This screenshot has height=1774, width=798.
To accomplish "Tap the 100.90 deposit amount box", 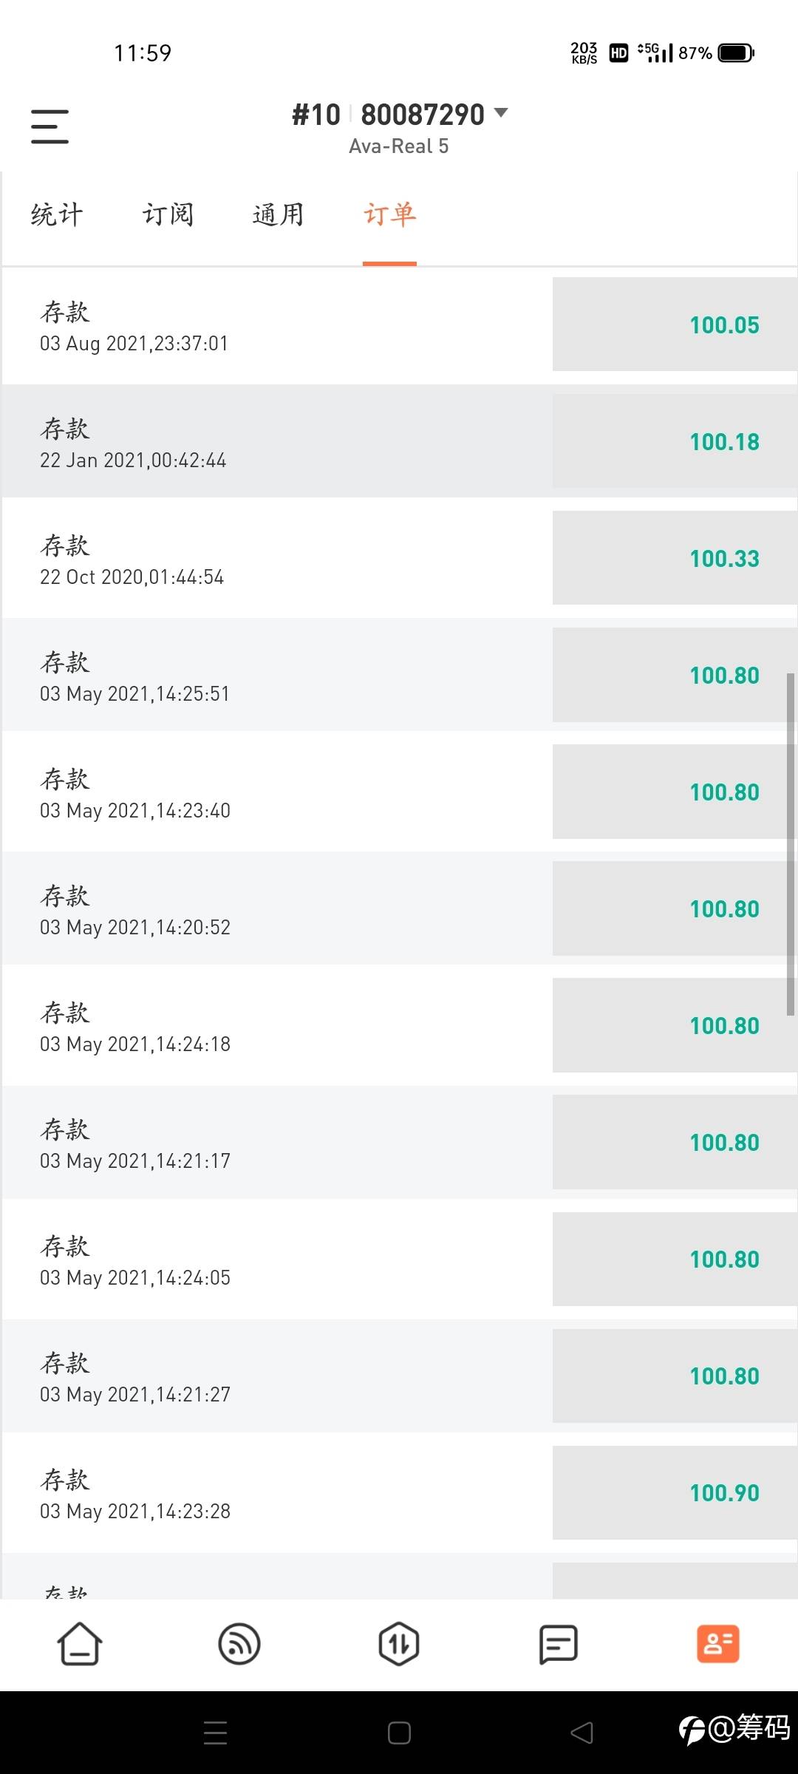I will click(724, 1493).
